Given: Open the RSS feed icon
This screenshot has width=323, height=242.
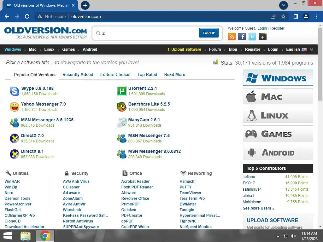Looking at the screenshot, I should pos(232,37).
